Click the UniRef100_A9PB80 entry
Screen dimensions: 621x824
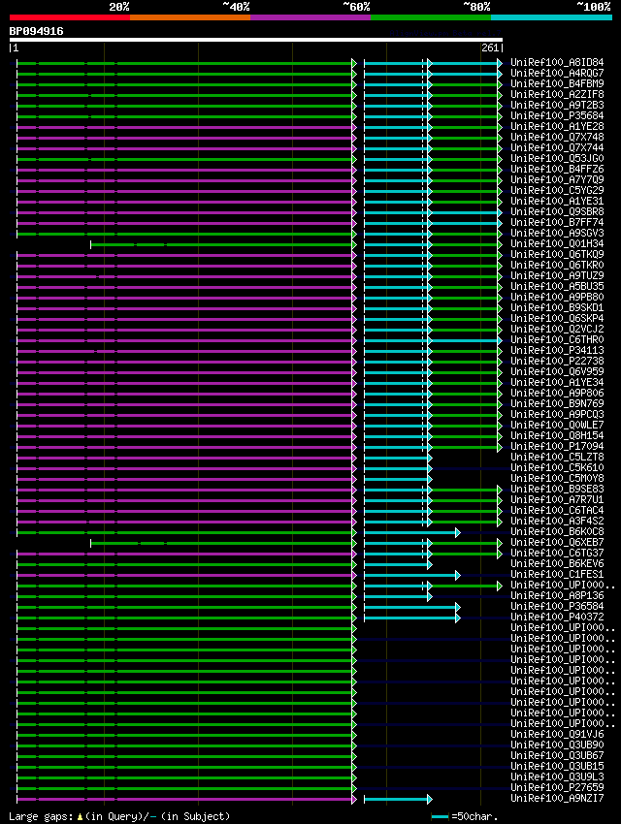557,297
